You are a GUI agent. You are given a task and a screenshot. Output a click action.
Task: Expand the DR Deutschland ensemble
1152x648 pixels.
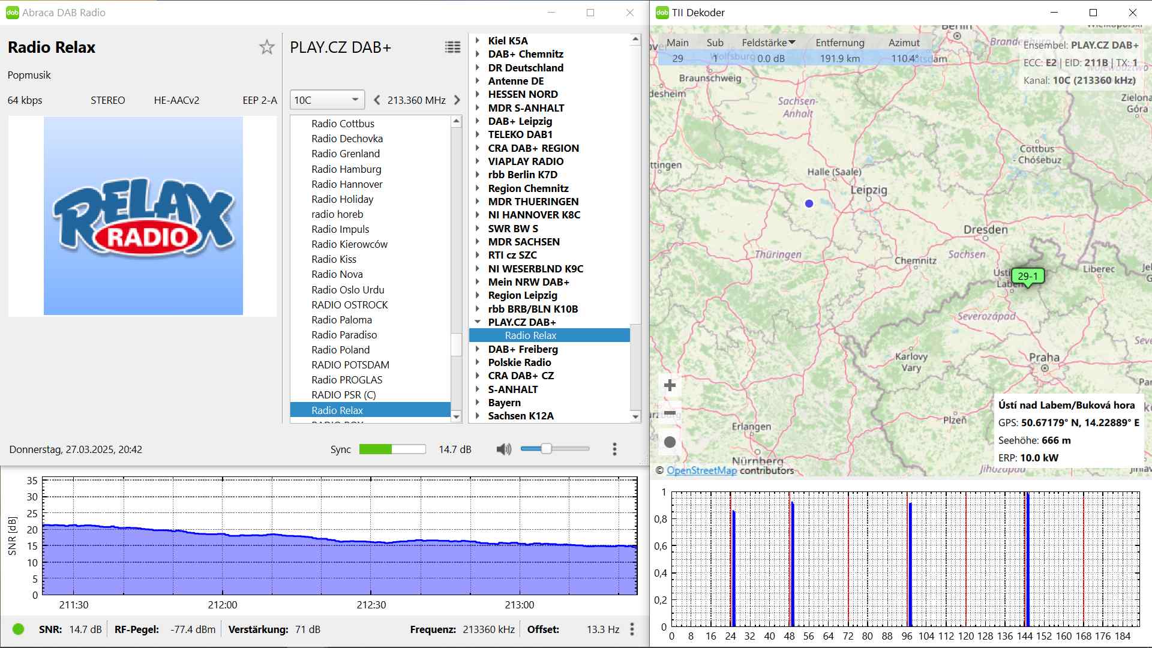click(478, 68)
